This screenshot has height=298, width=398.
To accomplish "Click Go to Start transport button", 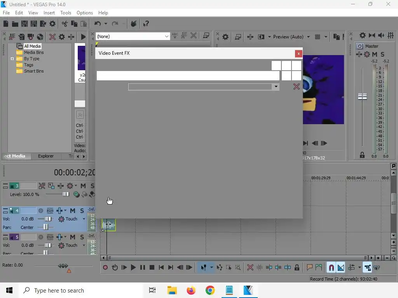I will coord(161,268).
